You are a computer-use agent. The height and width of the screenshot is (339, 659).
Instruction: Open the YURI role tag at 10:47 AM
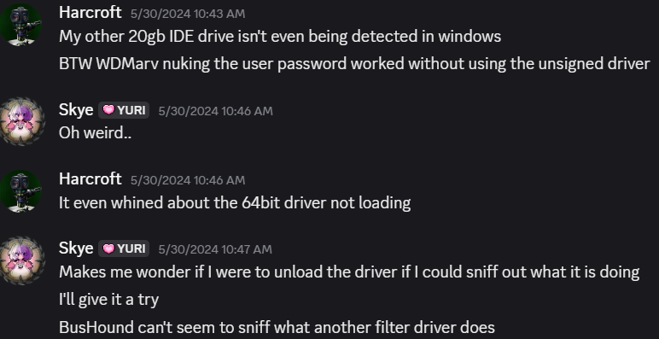pyautogui.click(x=124, y=248)
